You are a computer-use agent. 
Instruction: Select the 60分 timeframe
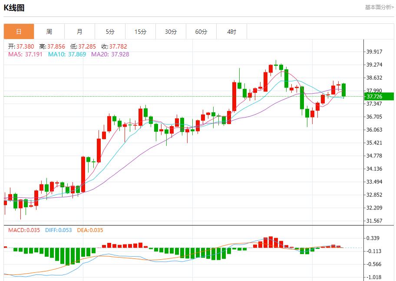click(201, 31)
